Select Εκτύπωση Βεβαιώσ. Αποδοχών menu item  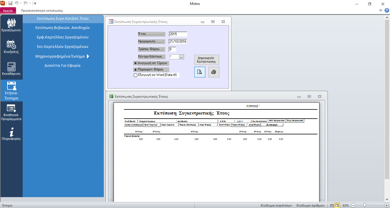(63, 28)
